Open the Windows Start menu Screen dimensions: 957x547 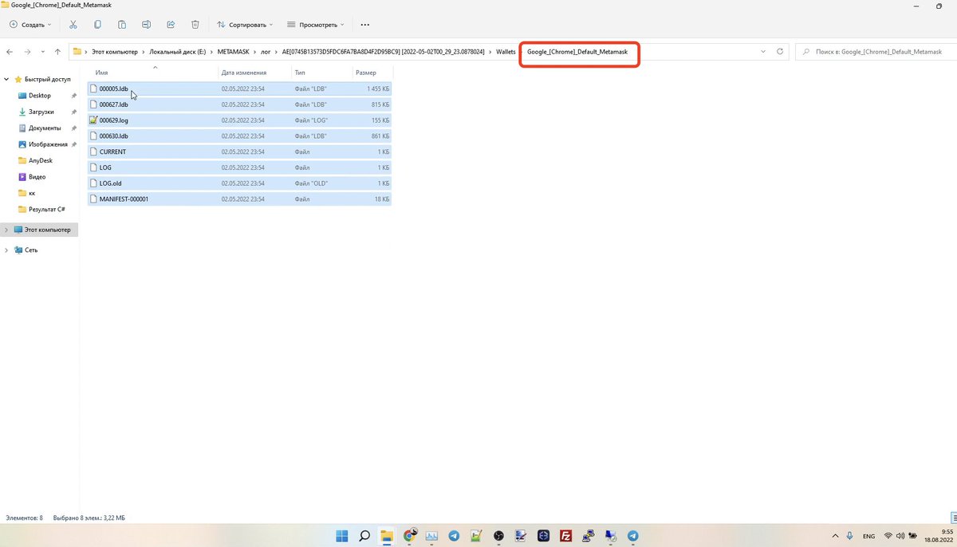pos(342,536)
